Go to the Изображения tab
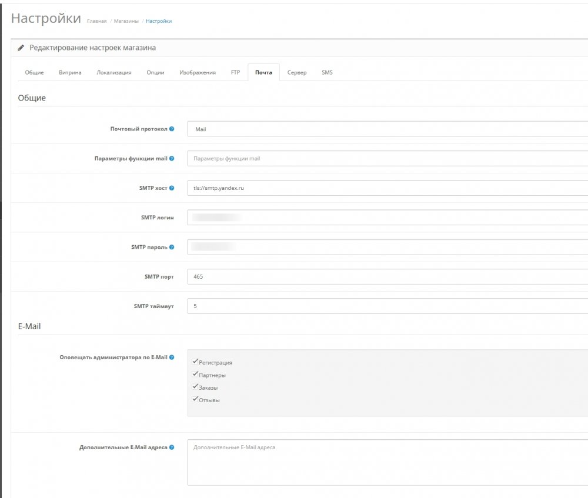588x498 pixels. (198, 72)
